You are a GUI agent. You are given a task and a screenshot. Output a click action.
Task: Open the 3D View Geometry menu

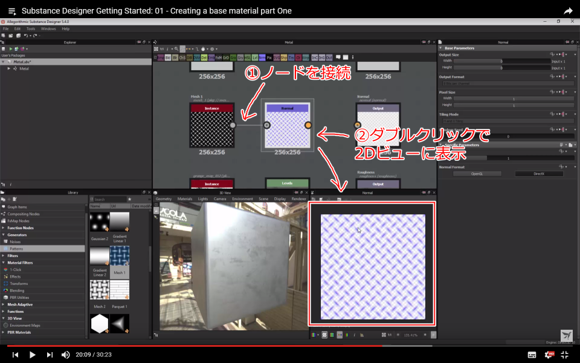[164, 199]
